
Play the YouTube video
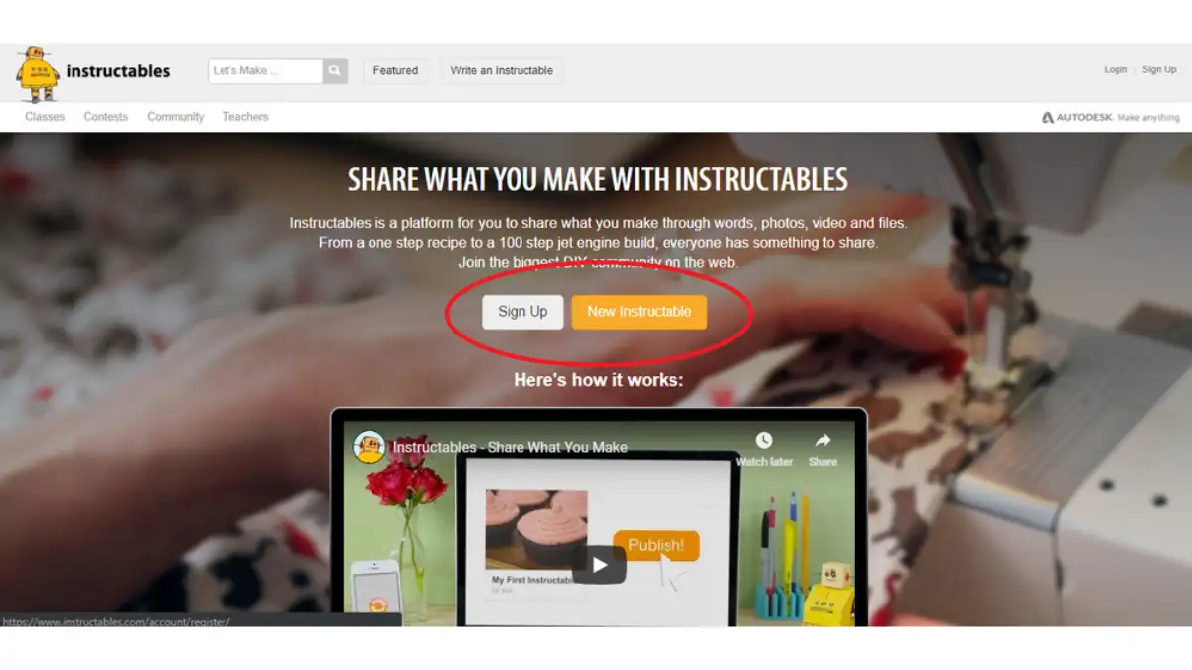click(x=599, y=565)
